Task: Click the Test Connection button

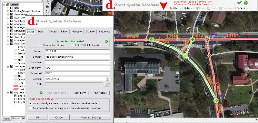Action: click(x=57, y=93)
